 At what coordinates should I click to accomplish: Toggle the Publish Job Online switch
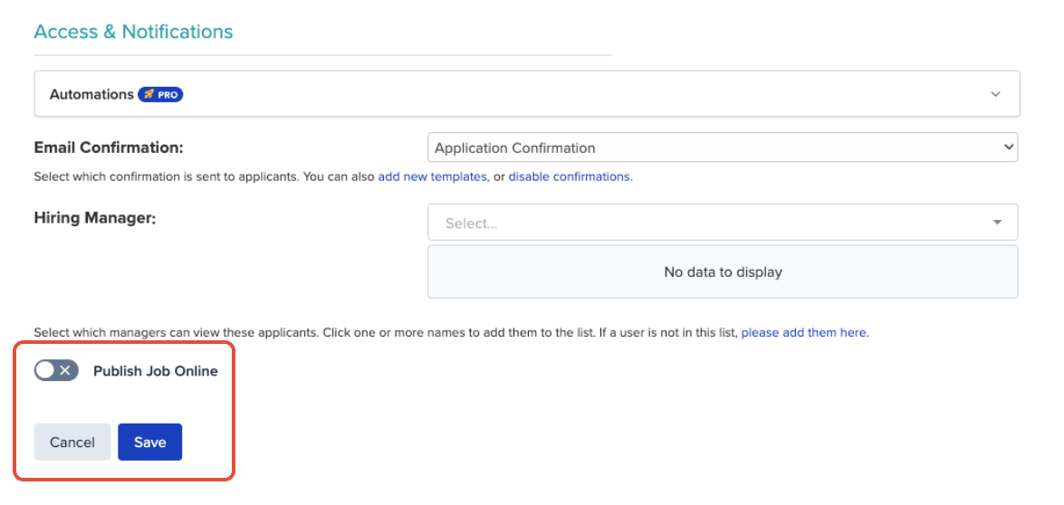point(56,371)
